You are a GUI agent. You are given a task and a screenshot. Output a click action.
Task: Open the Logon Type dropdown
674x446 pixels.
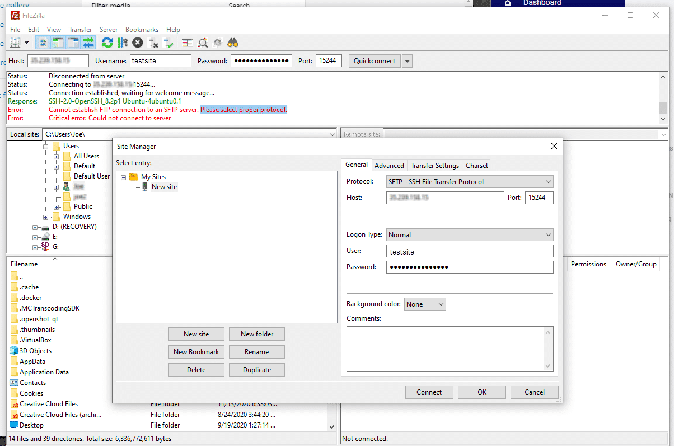[470, 234]
